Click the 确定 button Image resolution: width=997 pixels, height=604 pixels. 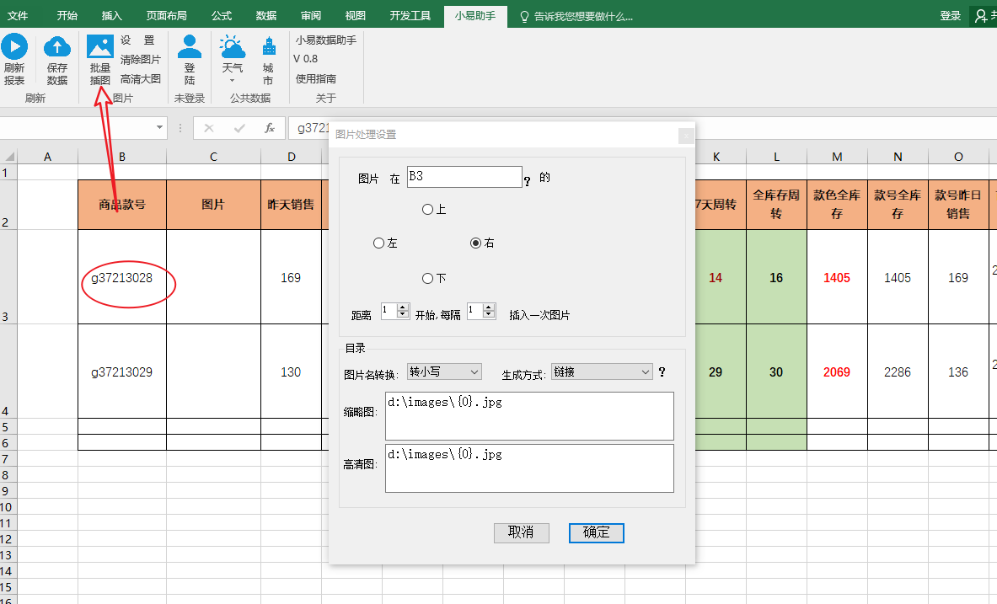596,532
